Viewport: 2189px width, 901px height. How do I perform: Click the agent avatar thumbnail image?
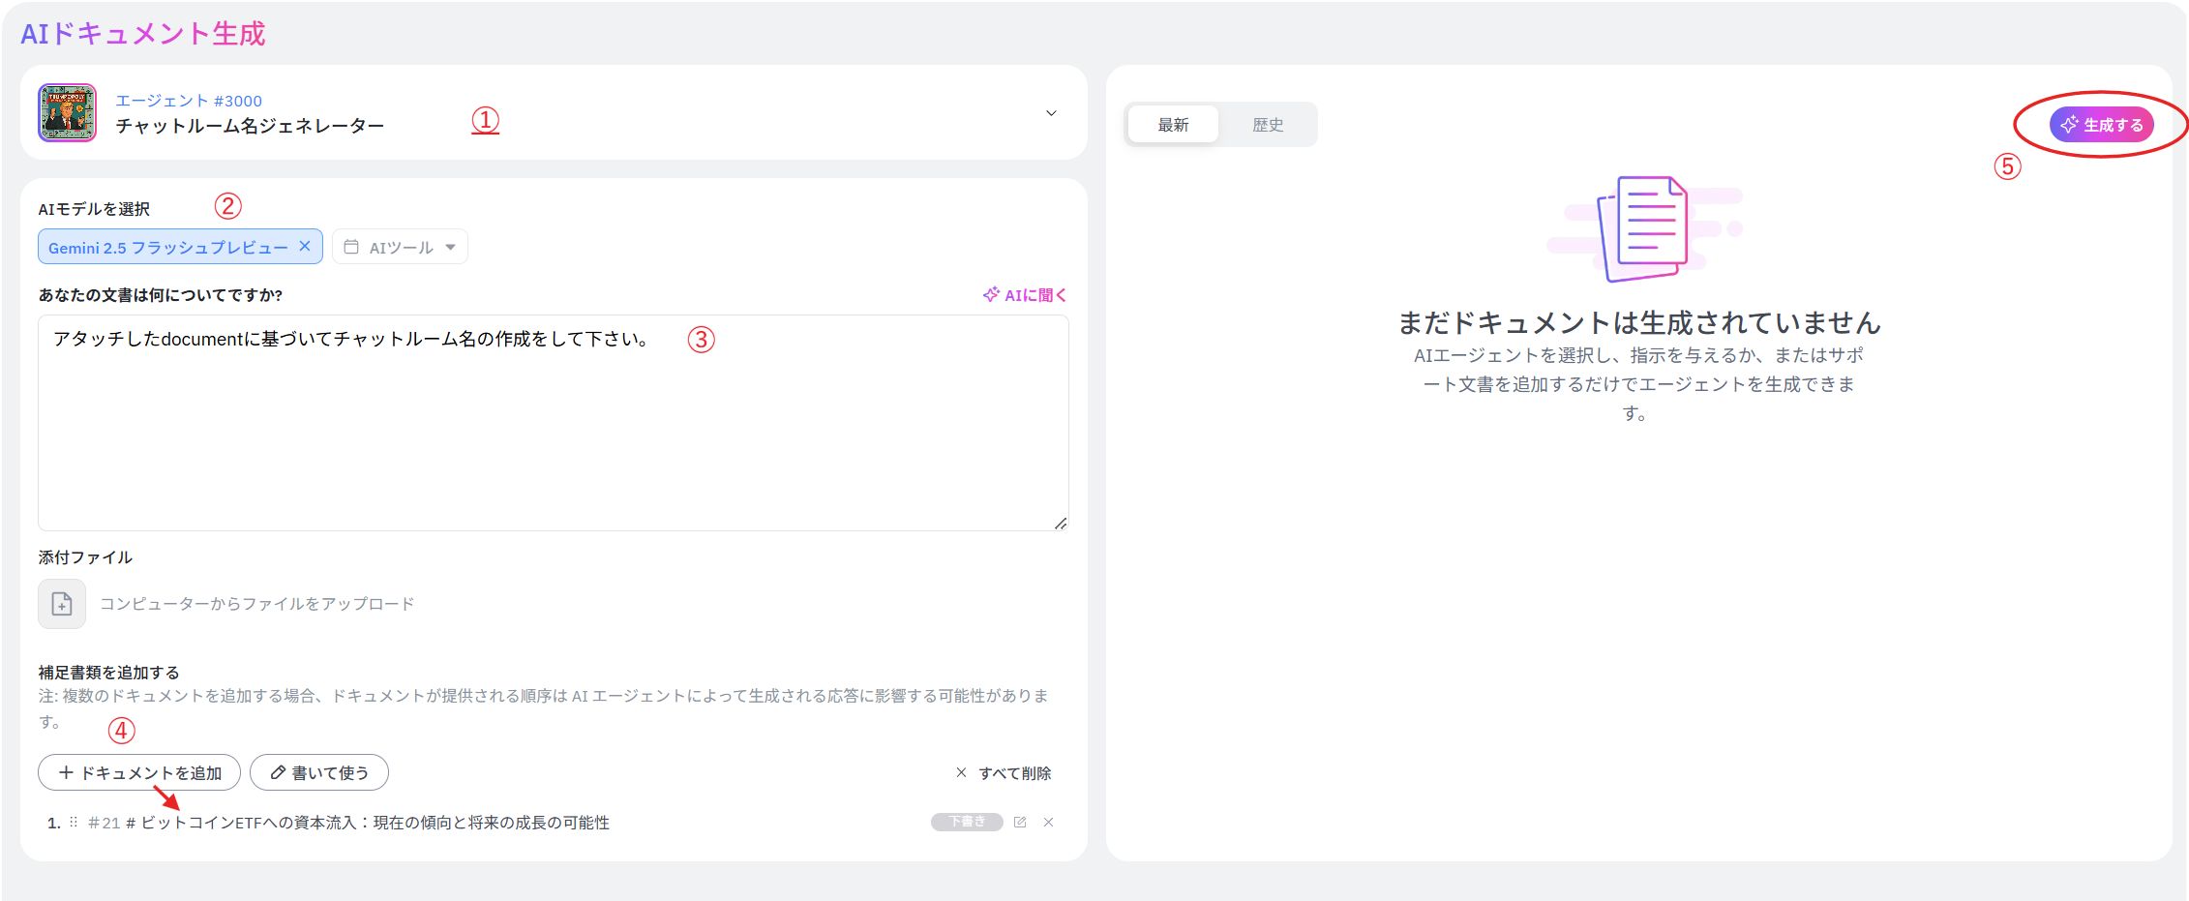tap(67, 112)
